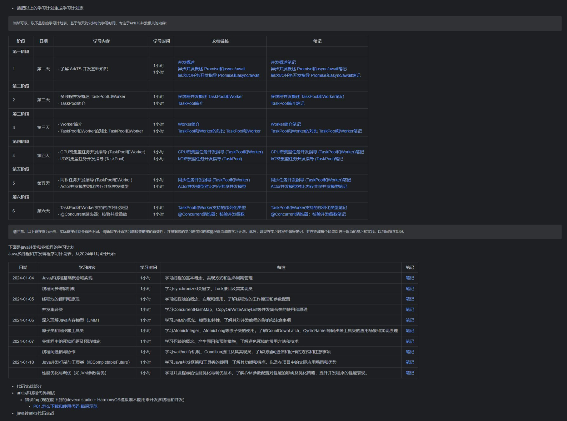Open I/O密集型任务开发指导 (TaskPool)笔记 link

coord(307,159)
